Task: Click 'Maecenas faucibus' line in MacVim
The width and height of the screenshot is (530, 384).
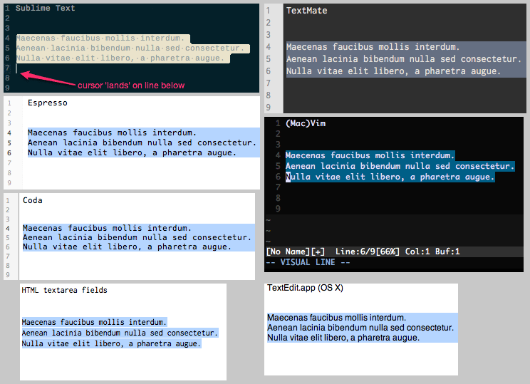Action: click(x=370, y=155)
